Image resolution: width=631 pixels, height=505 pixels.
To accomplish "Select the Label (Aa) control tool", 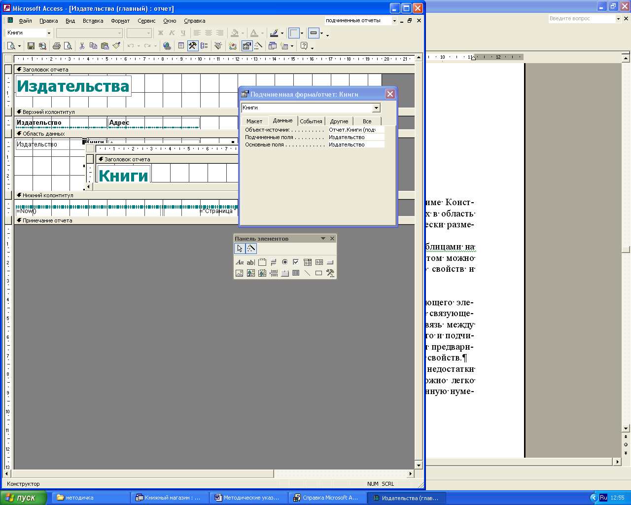I will (x=240, y=262).
